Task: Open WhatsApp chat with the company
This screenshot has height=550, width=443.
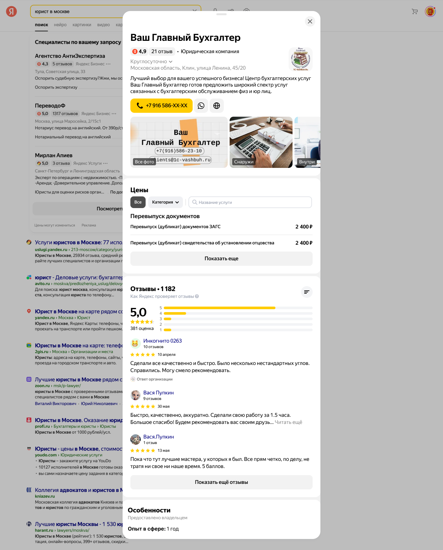Action: [201, 106]
